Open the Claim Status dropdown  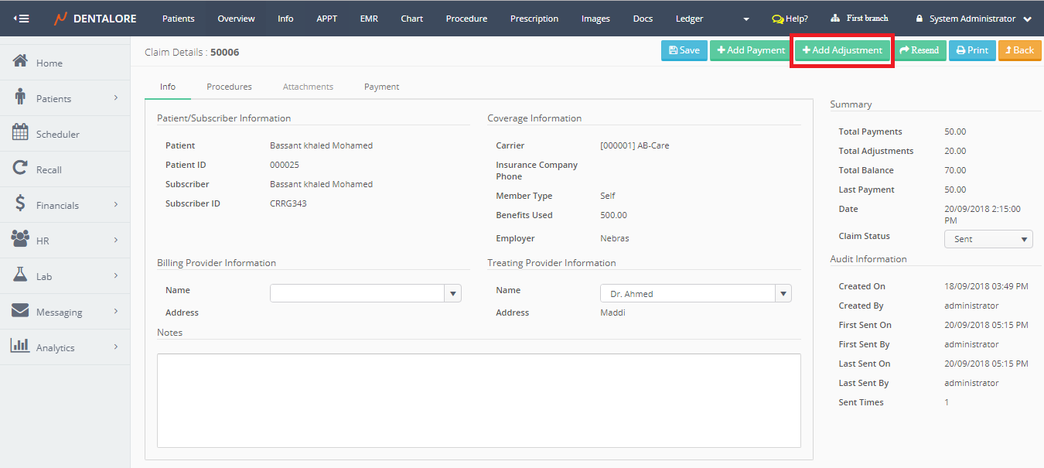click(988, 239)
